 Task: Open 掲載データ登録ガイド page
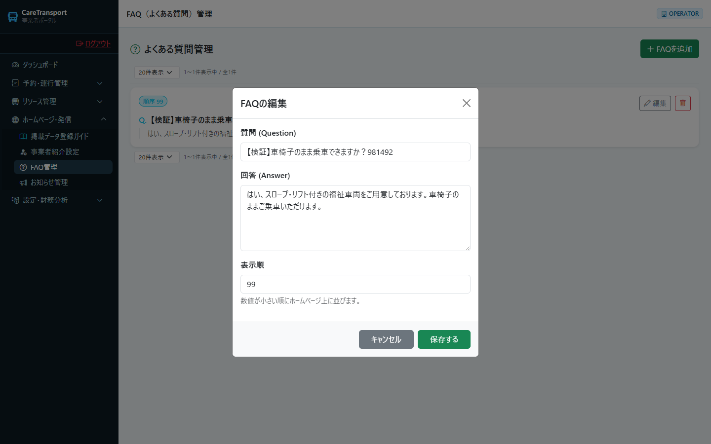pos(63,136)
